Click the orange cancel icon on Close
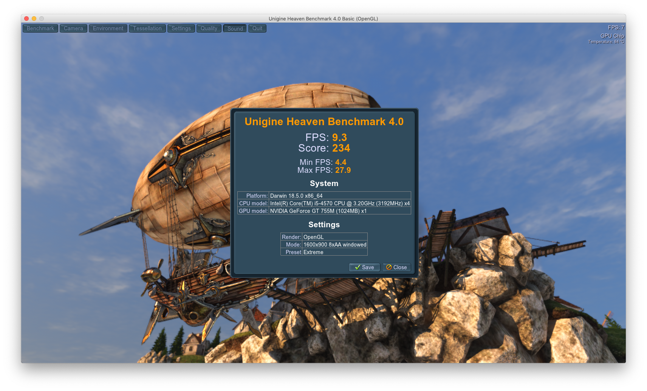 (x=389, y=267)
